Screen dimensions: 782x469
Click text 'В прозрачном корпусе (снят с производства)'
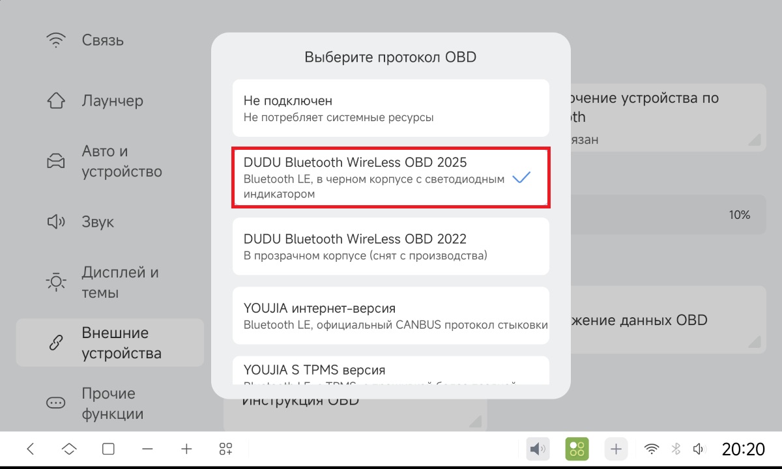(x=366, y=255)
